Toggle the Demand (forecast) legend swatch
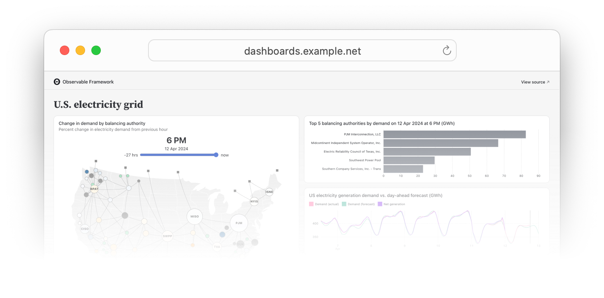Viewport: 604px width, 298px height. (344, 204)
